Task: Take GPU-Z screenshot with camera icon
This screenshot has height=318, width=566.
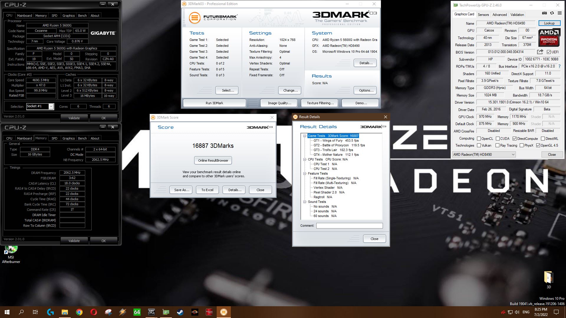Action: pos(544,13)
